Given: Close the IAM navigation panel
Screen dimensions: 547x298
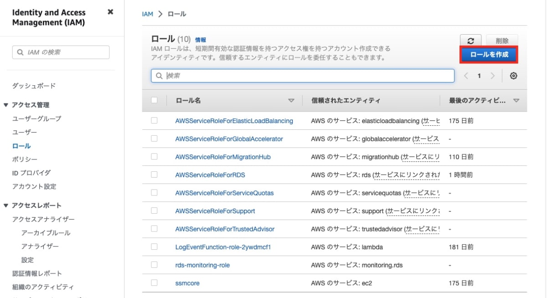Looking at the screenshot, I should point(110,12).
